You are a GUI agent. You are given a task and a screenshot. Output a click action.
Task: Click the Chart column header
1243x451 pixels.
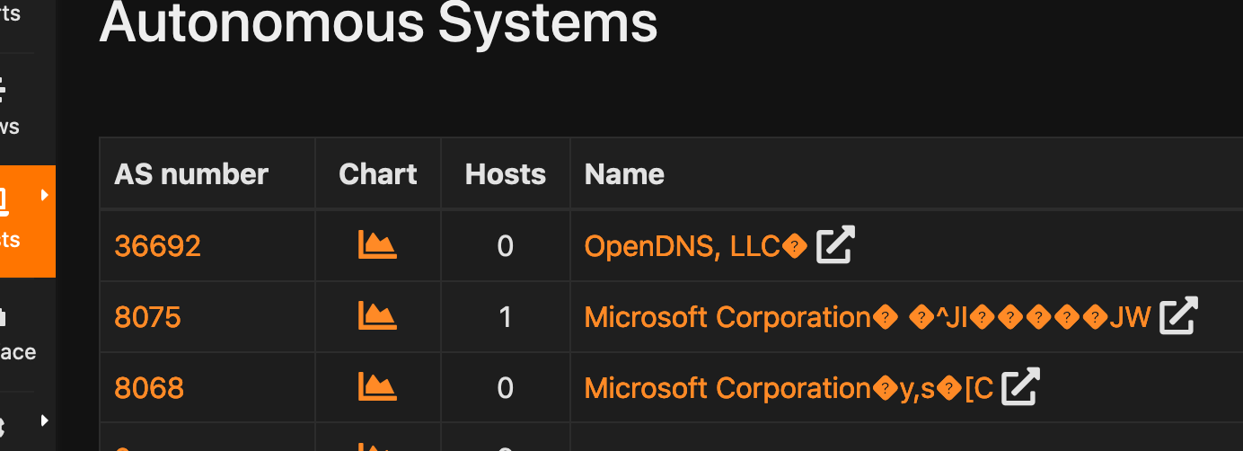point(378,174)
